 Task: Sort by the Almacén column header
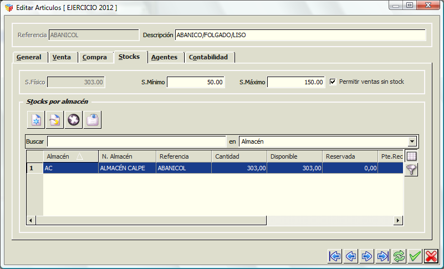[70, 156]
